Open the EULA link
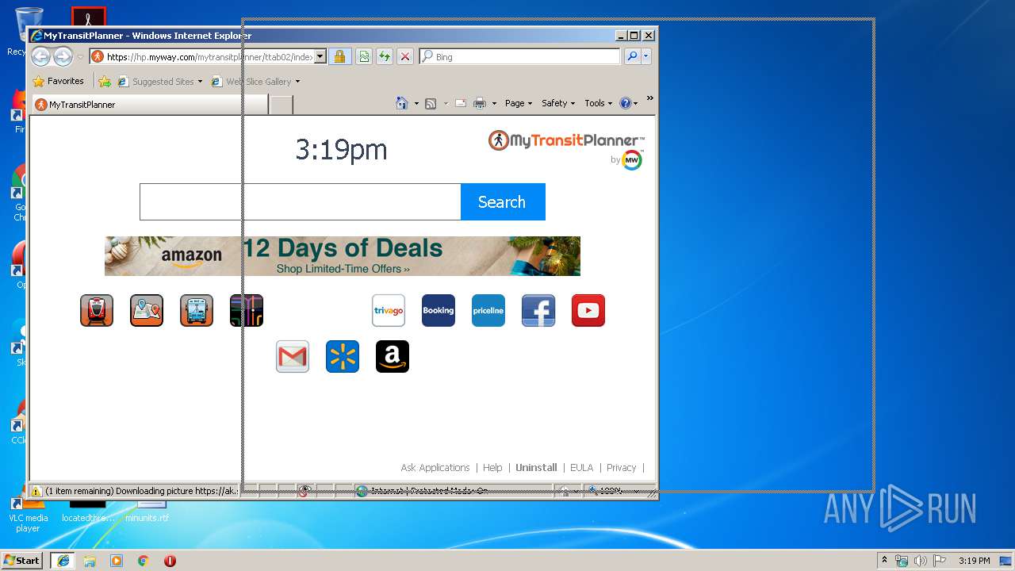 [x=581, y=467]
